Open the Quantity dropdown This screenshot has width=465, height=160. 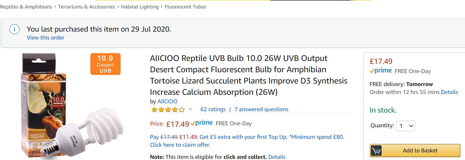click(x=406, y=126)
